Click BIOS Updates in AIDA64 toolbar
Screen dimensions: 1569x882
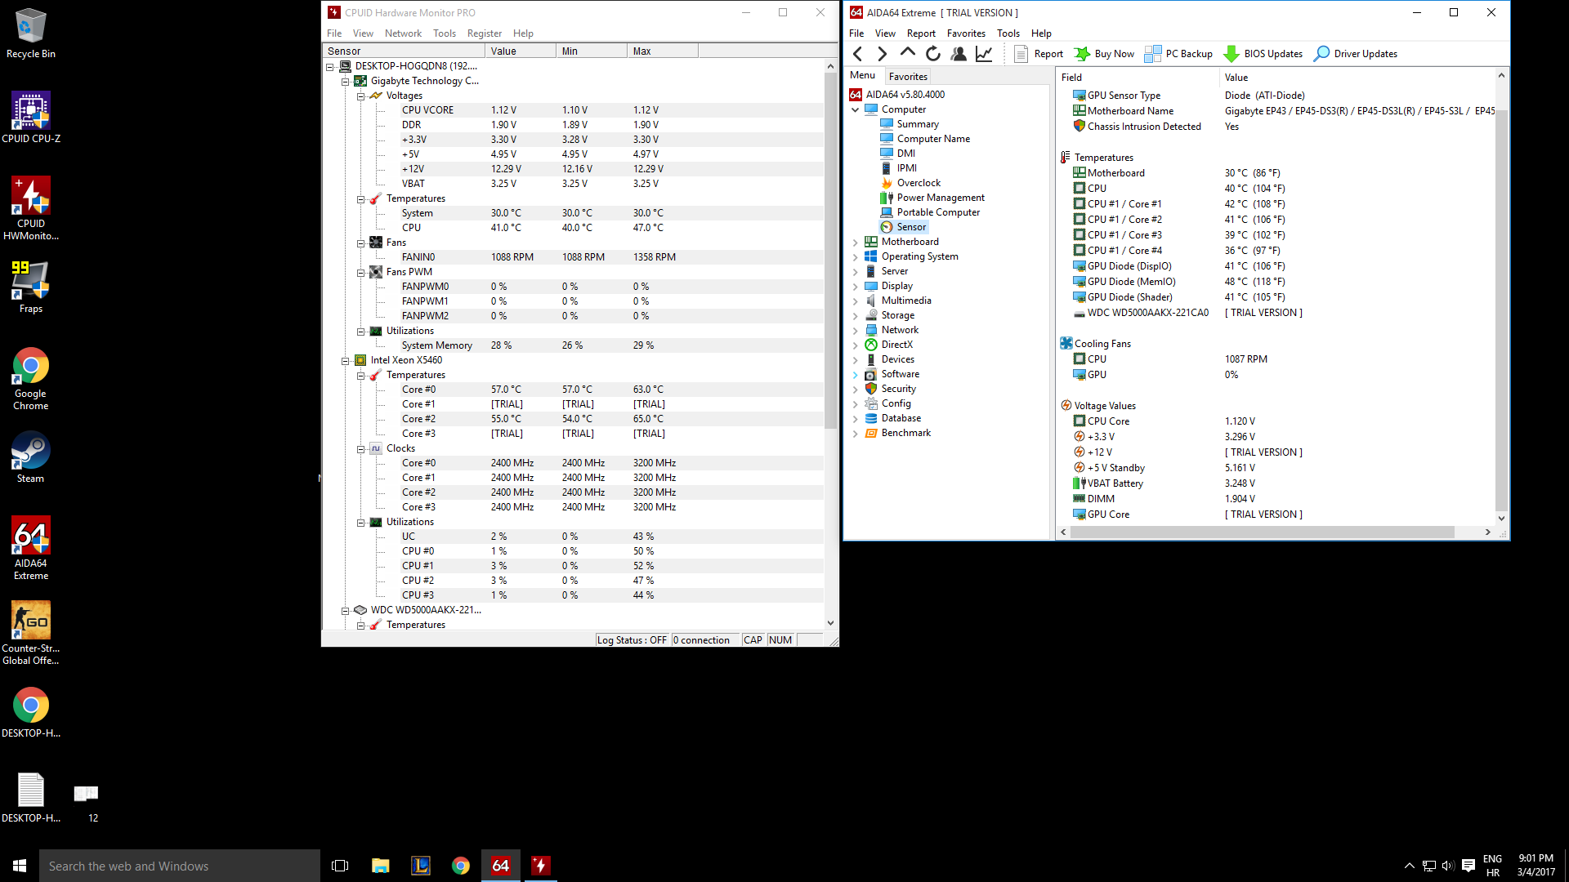coord(1263,54)
